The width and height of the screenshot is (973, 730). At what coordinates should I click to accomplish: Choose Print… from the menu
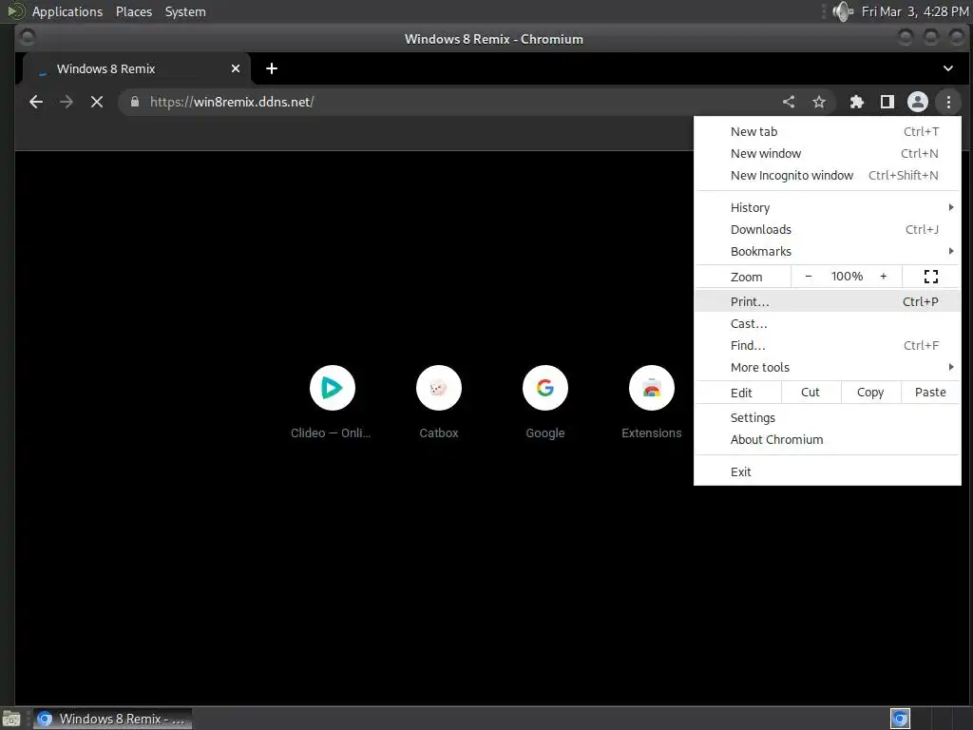[828, 301]
